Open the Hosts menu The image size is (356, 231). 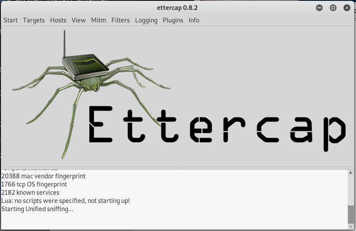[x=58, y=20]
